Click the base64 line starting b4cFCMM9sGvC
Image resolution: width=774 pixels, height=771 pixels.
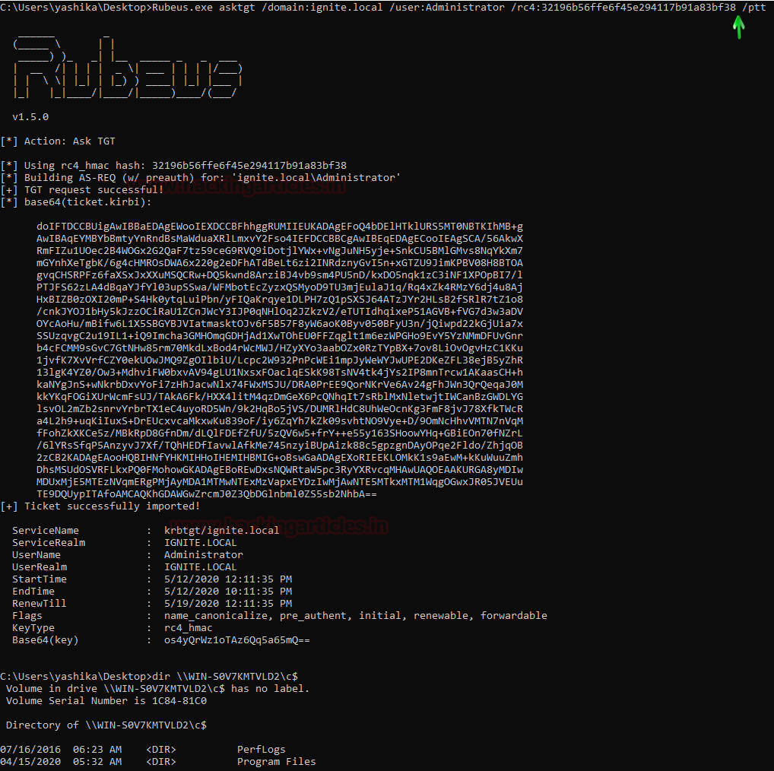(x=280, y=348)
